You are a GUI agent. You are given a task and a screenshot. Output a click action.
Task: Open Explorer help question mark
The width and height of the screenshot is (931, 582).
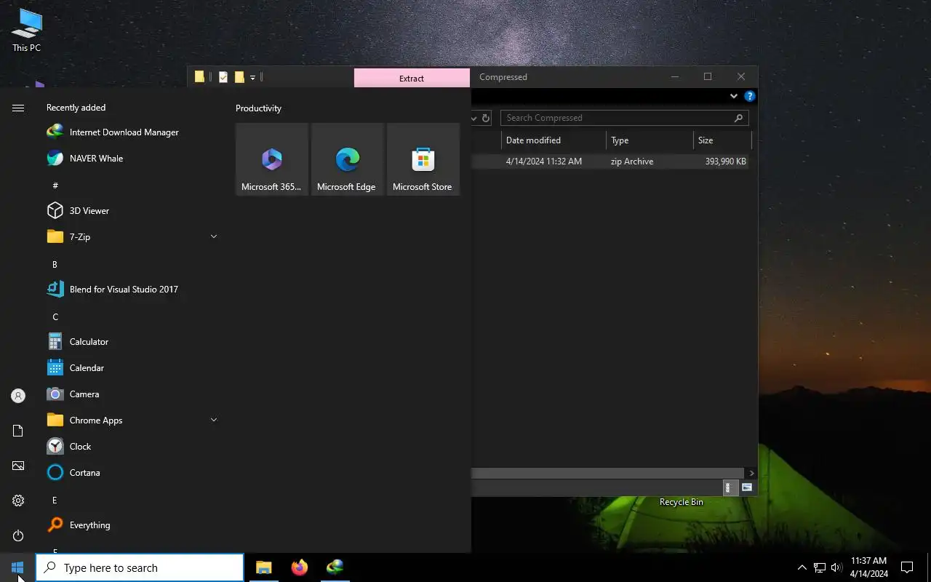pyautogui.click(x=749, y=96)
